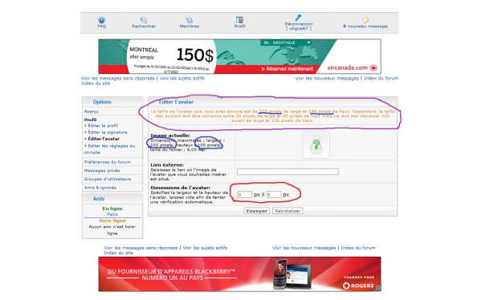
Task: Open Messages privés menu item
Action: click(x=102, y=171)
